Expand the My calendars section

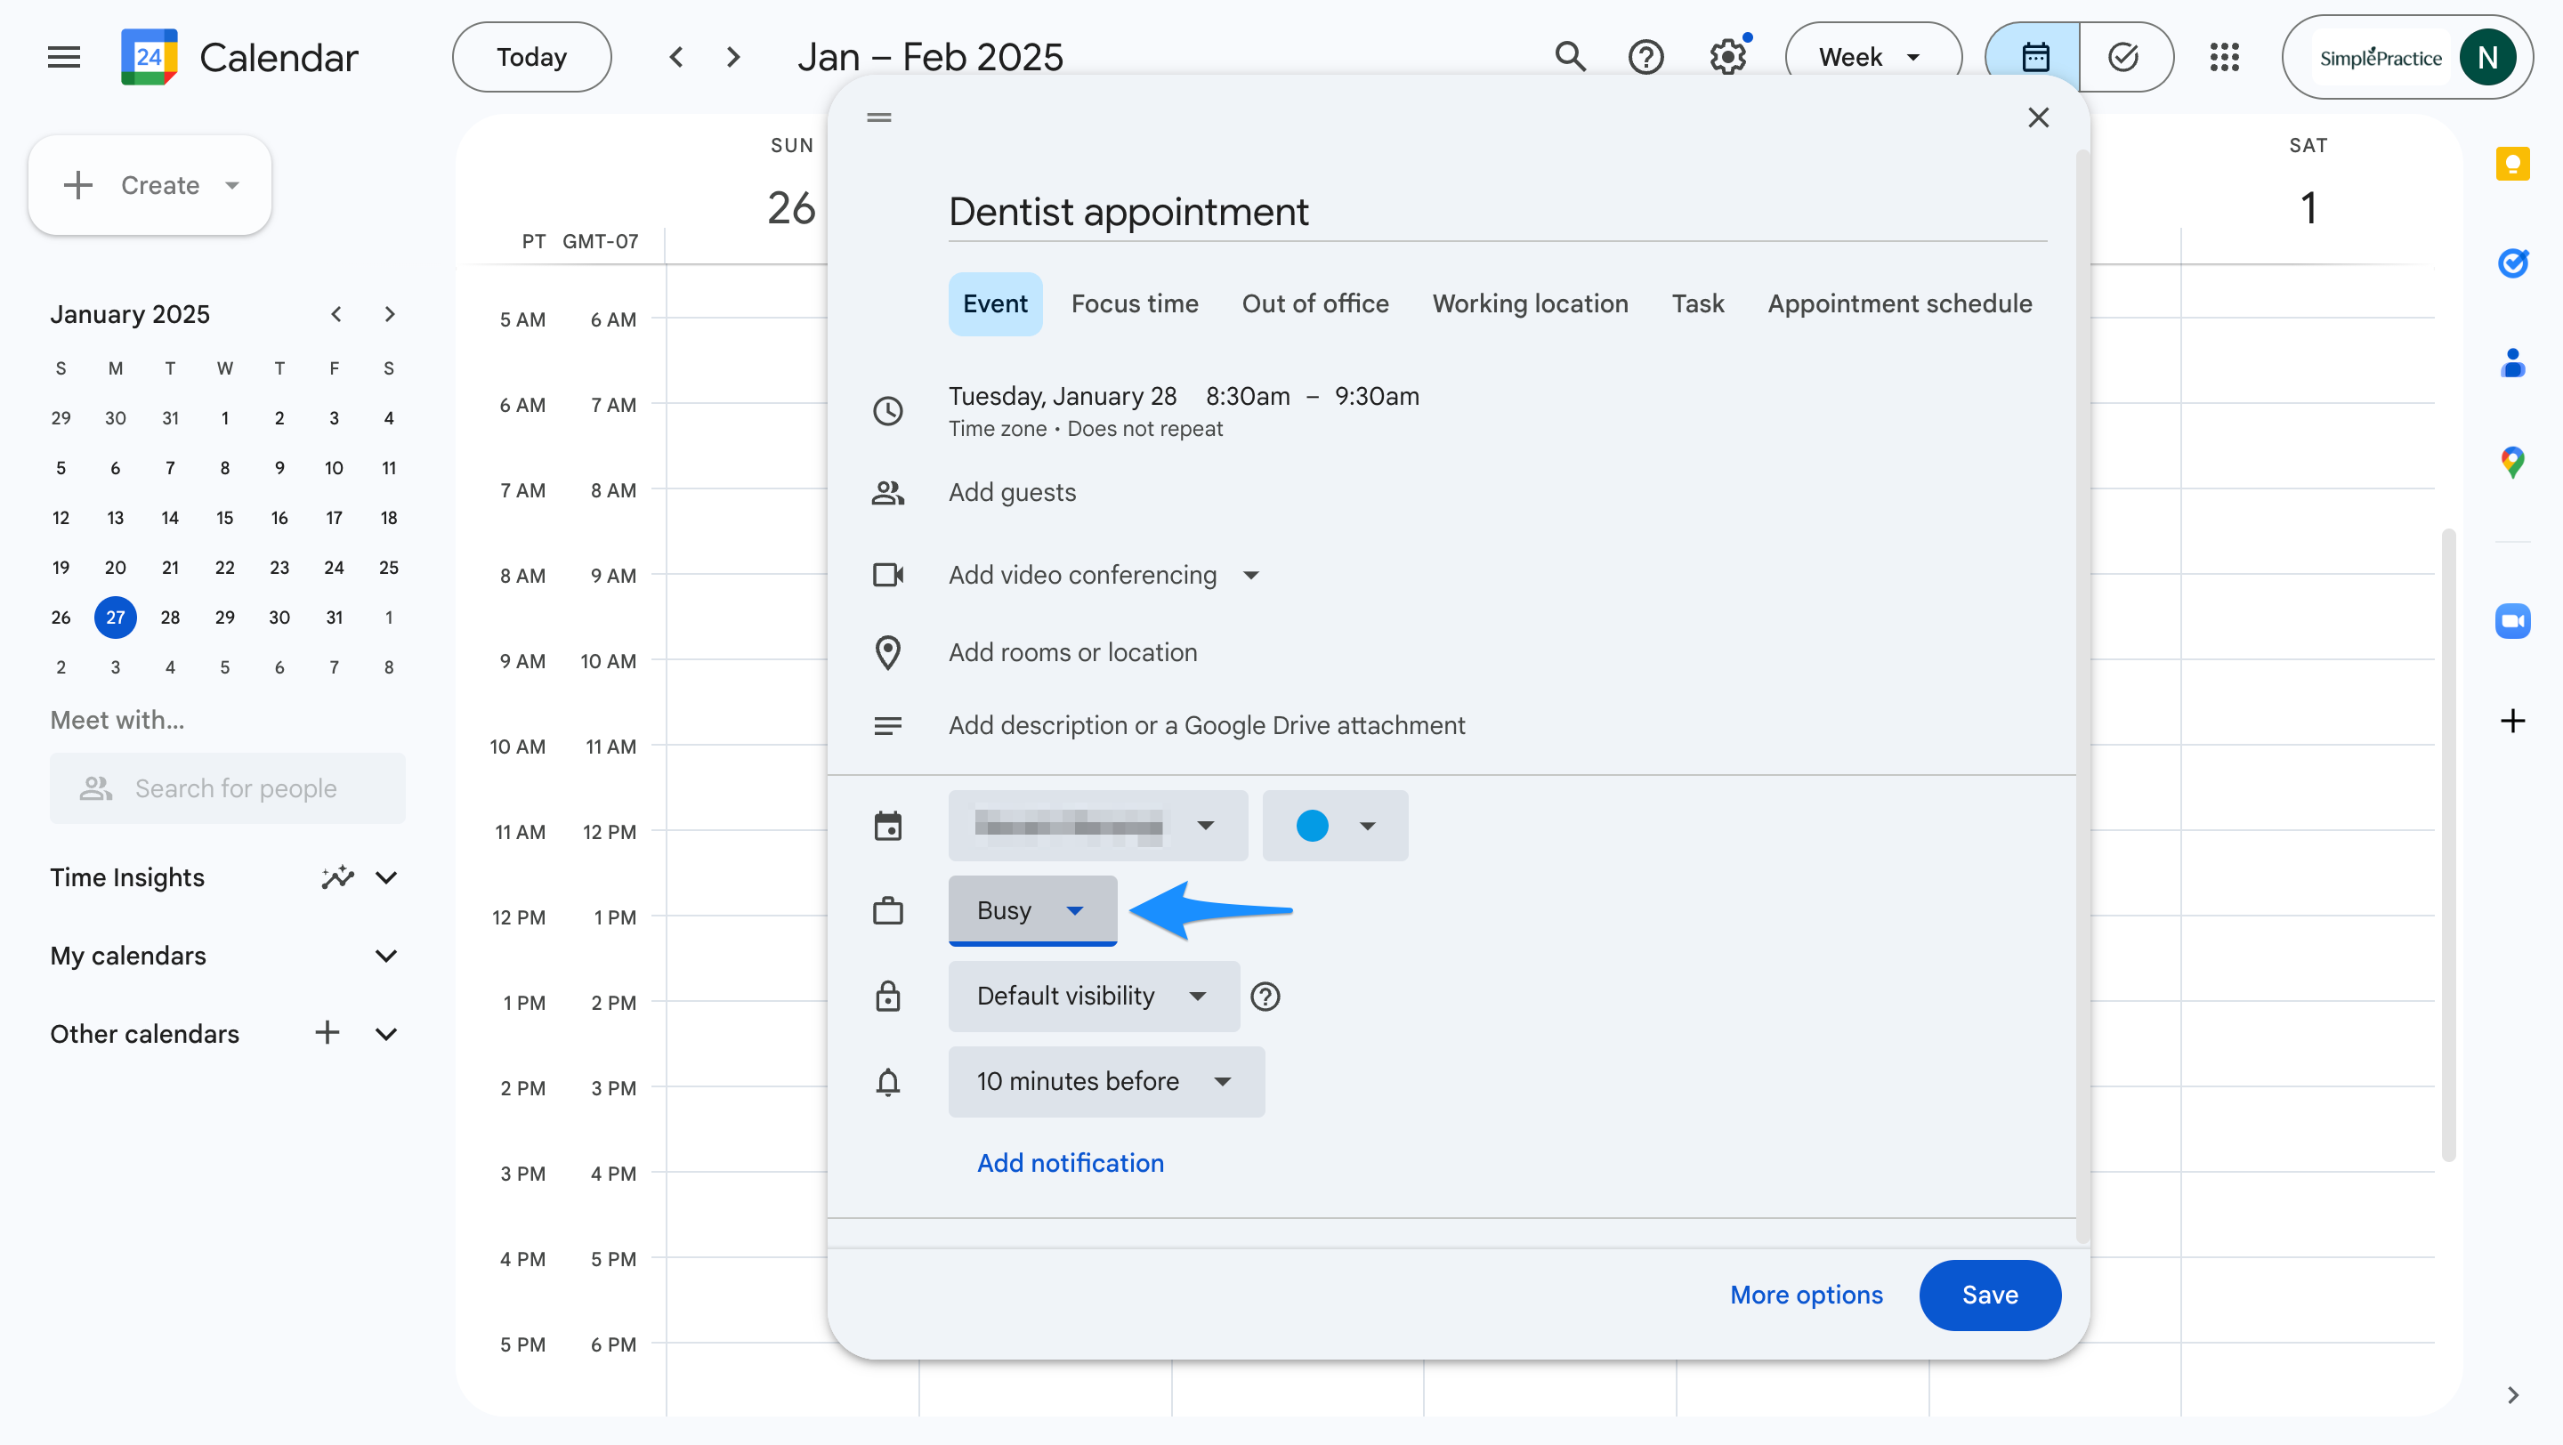pyautogui.click(x=386, y=956)
